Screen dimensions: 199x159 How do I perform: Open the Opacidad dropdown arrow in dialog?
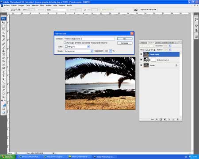click(111, 51)
